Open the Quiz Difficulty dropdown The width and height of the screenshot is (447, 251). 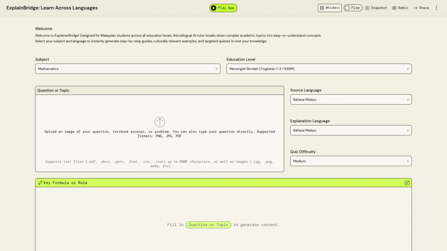347,161
